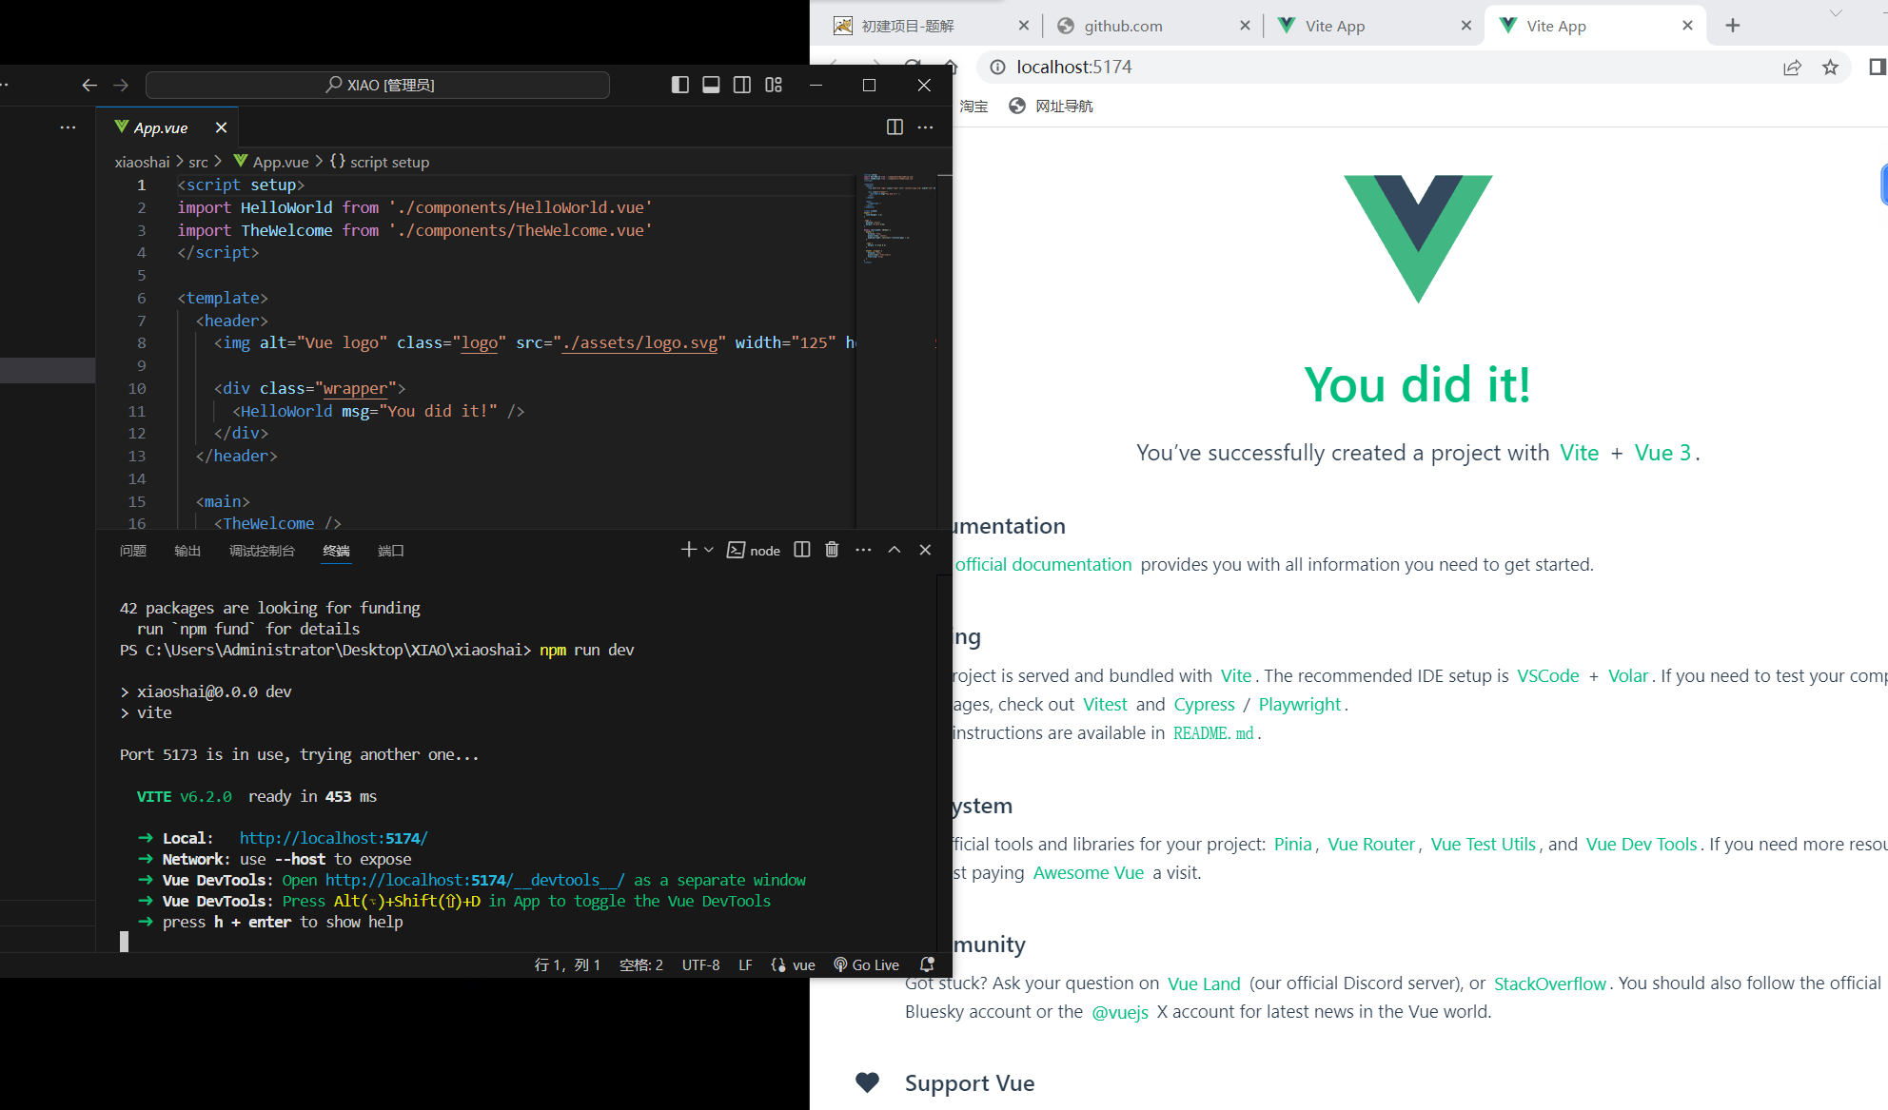Go forward in VS Code navigation history
1888x1110 pixels.
[121, 85]
